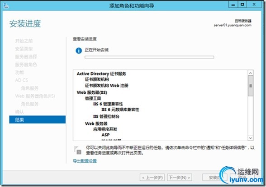Select the 服务器角色 step
Image resolution: width=266 pixels, height=187 pixels.
[26, 64]
